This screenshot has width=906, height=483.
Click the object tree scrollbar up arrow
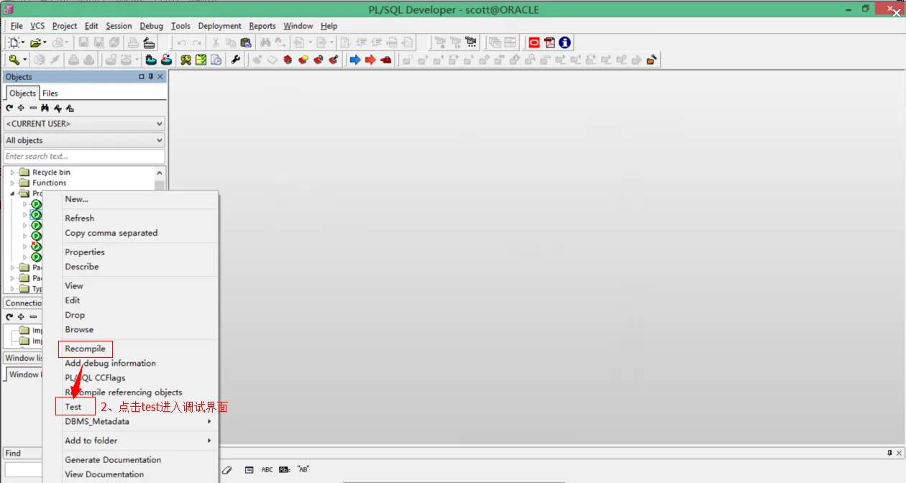[x=160, y=173]
